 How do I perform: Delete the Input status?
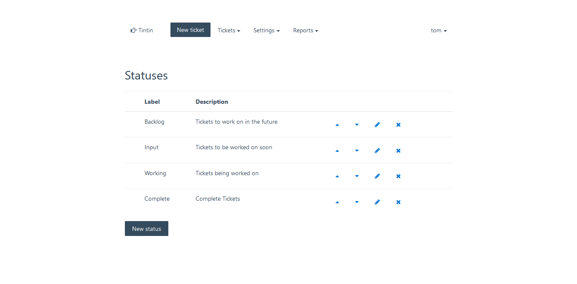pos(398,151)
